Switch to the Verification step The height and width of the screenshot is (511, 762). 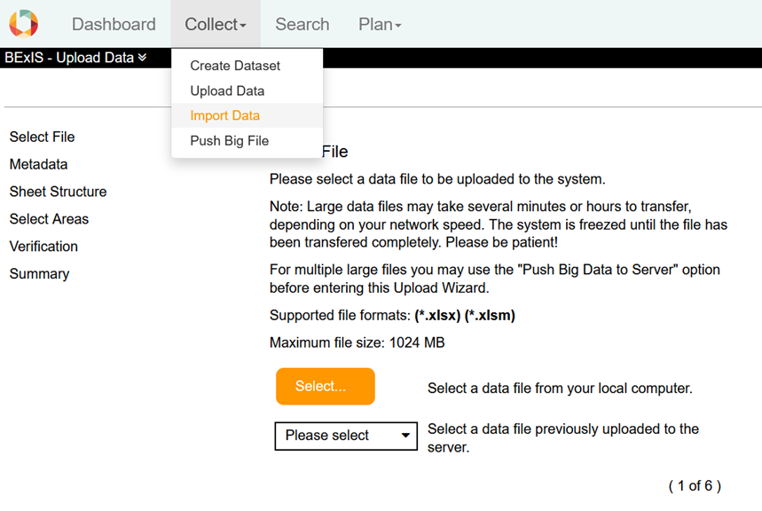[43, 247]
